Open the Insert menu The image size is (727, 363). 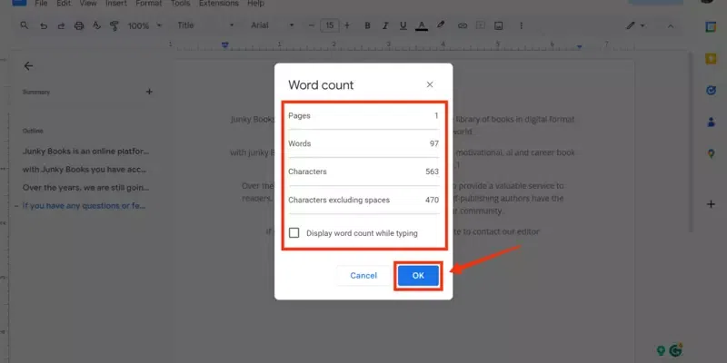(x=116, y=4)
